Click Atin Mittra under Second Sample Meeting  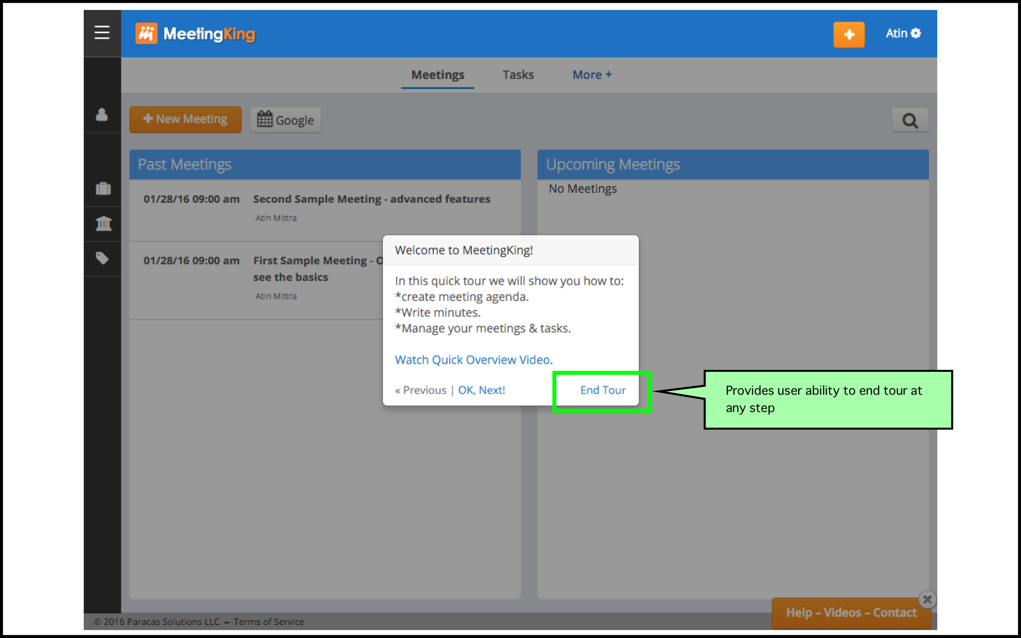tap(276, 218)
